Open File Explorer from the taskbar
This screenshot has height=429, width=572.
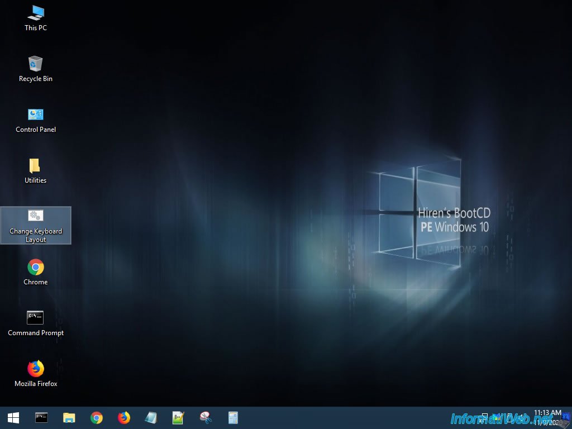click(69, 418)
